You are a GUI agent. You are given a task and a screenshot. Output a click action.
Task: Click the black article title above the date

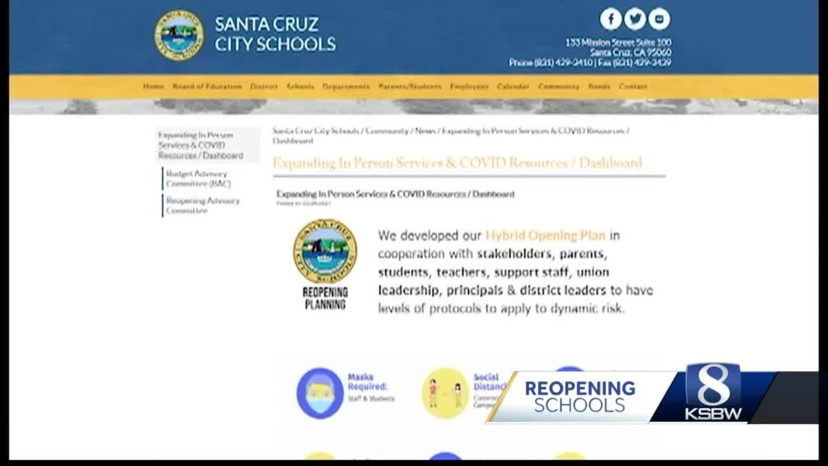[x=395, y=194]
